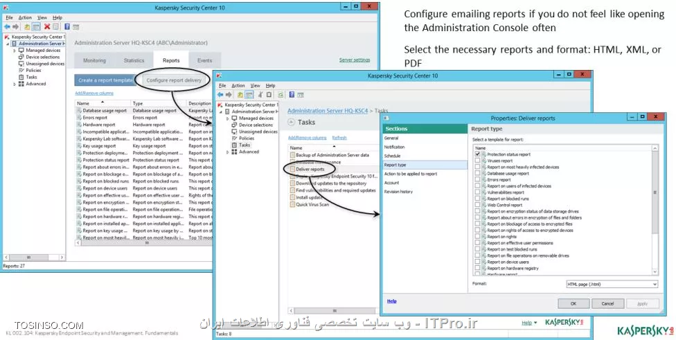
Task: Click the Unassigned devices icon in the Reports console tree
Action: (x=21, y=64)
